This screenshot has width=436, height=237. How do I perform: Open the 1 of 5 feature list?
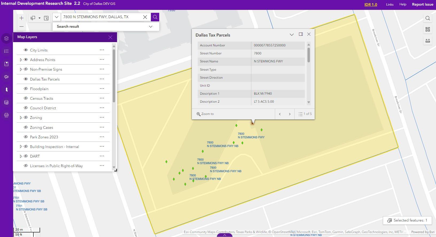tap(305, 114)
